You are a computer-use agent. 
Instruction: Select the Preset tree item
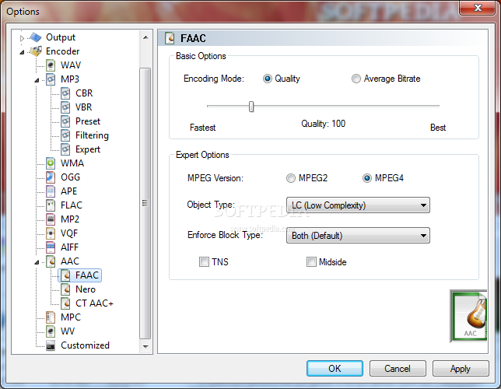tap(88, 121)
